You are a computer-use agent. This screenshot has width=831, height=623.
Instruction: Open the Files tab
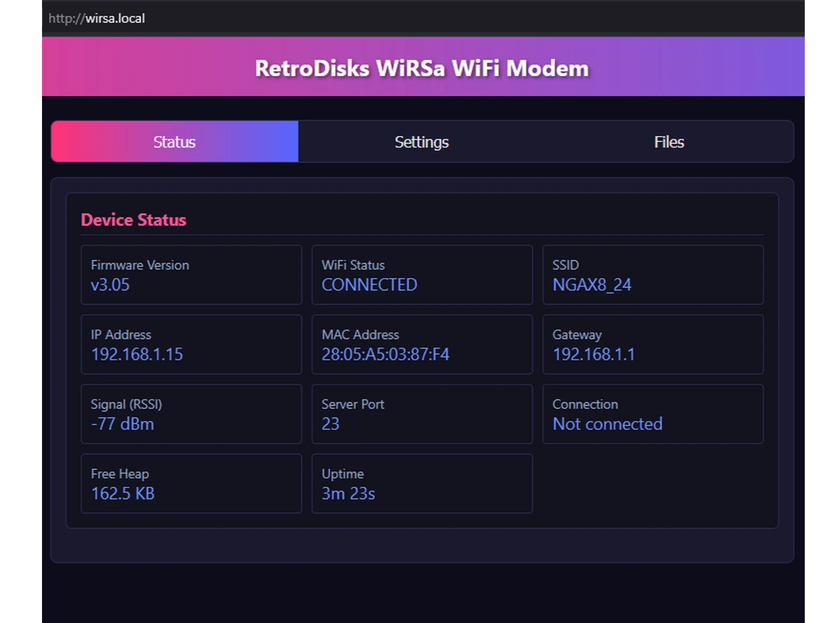pyautogui.click(x=669, y=141)
